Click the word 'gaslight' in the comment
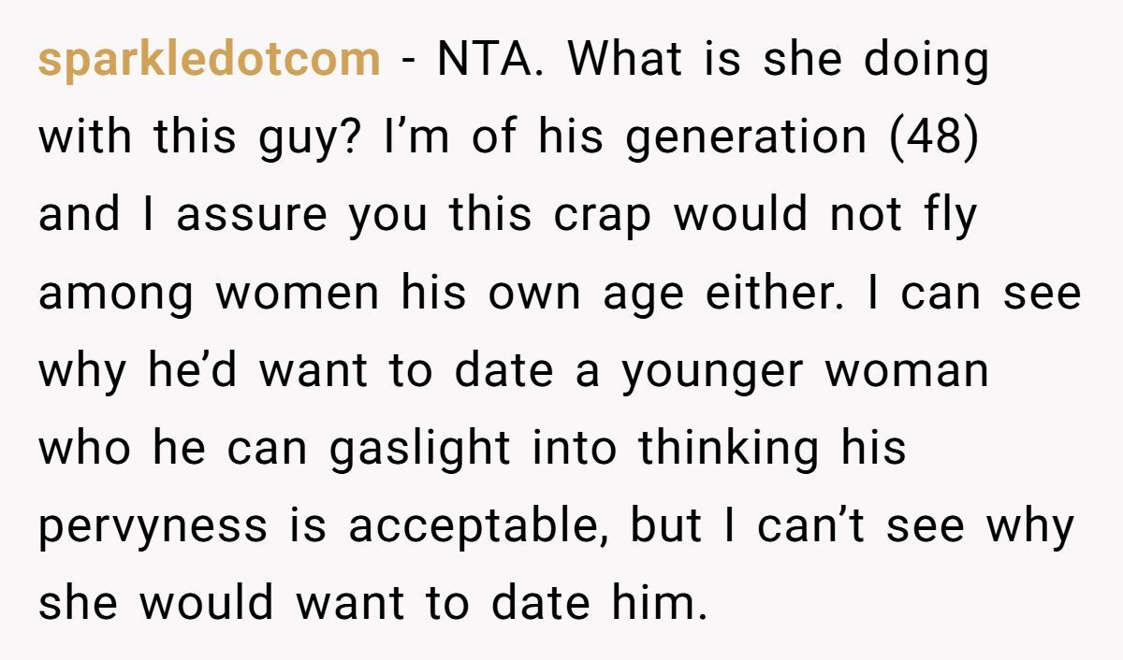1123x660 pixels. (x=419, y=450)
